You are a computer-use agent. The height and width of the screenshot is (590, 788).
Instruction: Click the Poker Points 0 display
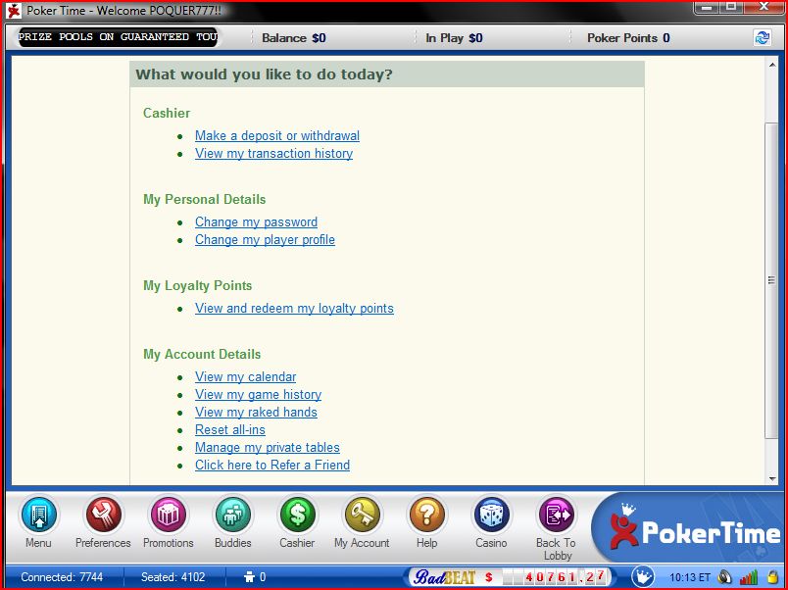[x=628, y=38]
